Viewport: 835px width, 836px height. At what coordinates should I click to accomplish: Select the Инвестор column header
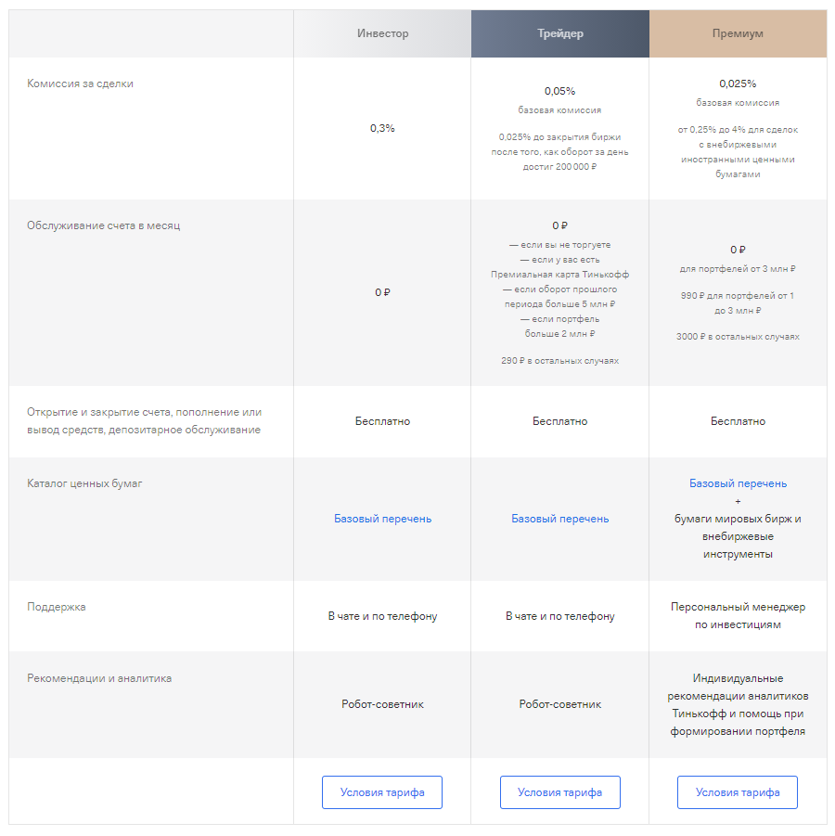[381, 33]
